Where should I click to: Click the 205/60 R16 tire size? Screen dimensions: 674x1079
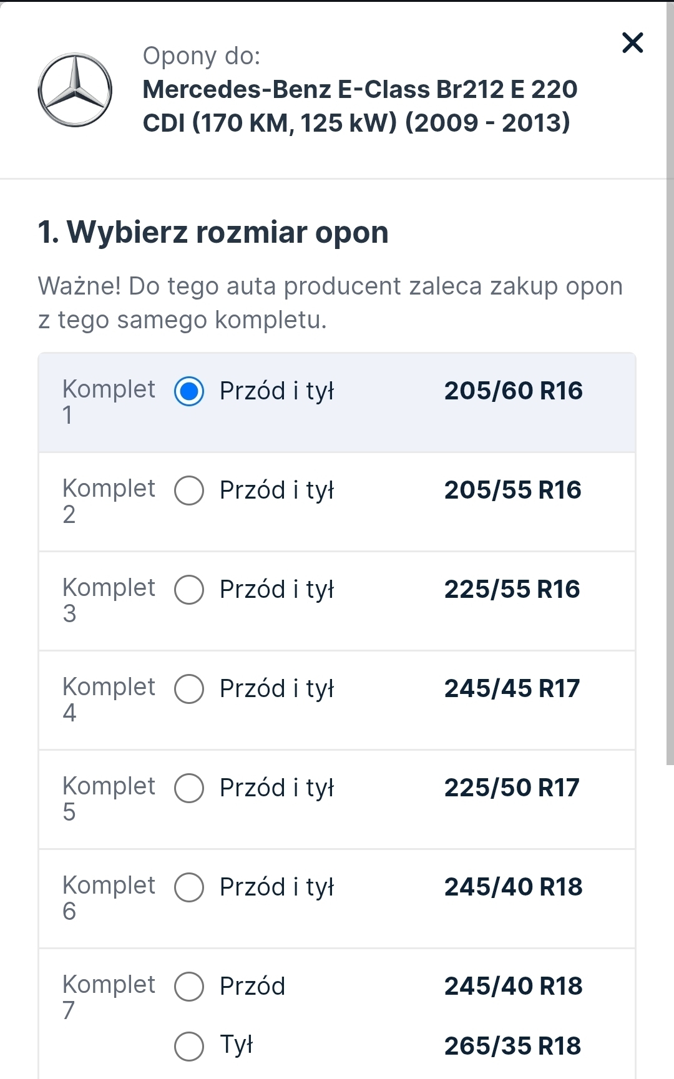513,391
